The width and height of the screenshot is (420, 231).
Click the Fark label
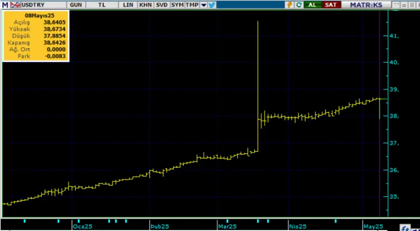[24, 56]
